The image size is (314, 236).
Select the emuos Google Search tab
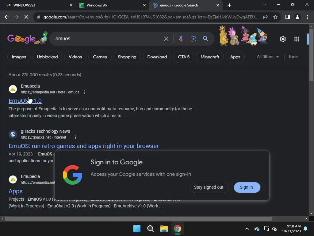[x=186, y=5]
